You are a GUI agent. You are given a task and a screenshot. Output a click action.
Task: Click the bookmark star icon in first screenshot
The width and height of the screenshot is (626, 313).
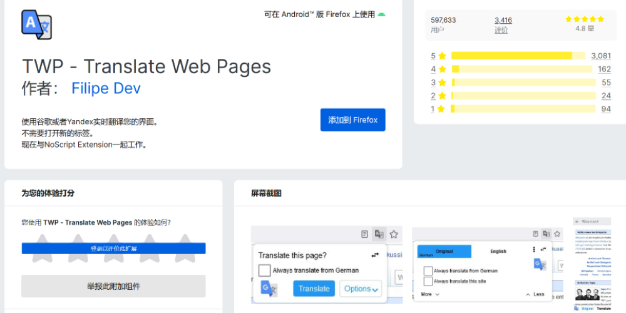pyautogui.click(x=394, y=234)
